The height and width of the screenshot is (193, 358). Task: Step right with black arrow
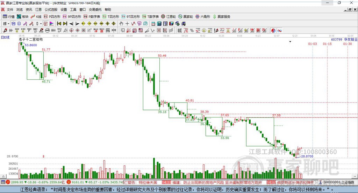77,24
